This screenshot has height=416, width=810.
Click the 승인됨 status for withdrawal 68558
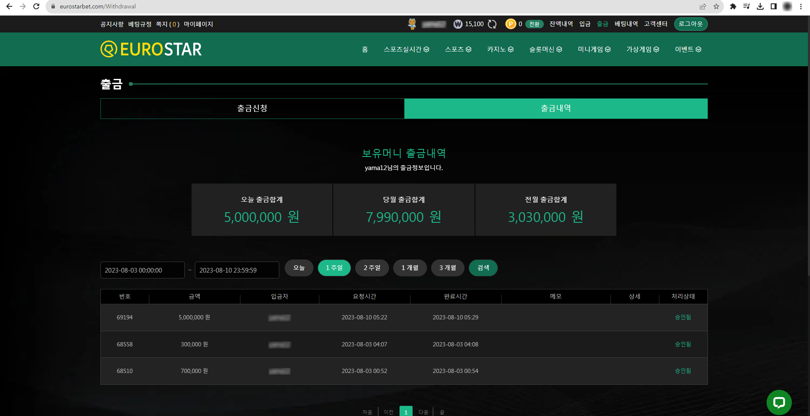(683, 344)
